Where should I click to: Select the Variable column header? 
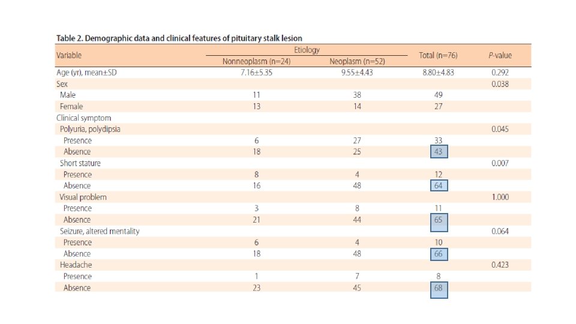coord(69,55)
